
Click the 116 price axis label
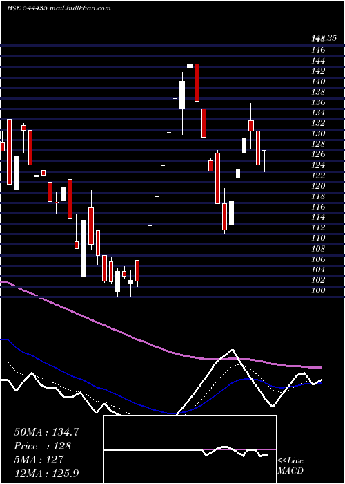pos(319,207)
